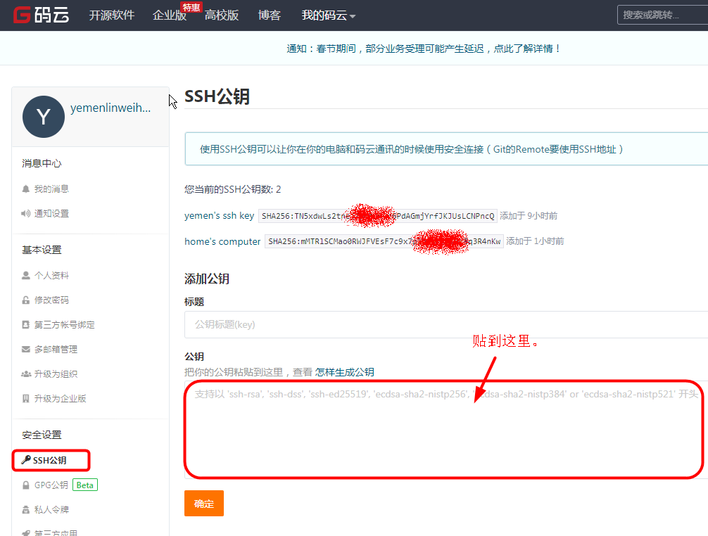Select SSH公钥 in the sidebar

[51, 460]
